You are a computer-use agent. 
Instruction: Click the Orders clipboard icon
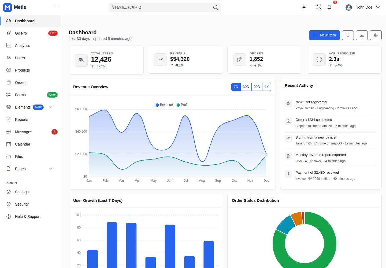click(x=9, y=83)
